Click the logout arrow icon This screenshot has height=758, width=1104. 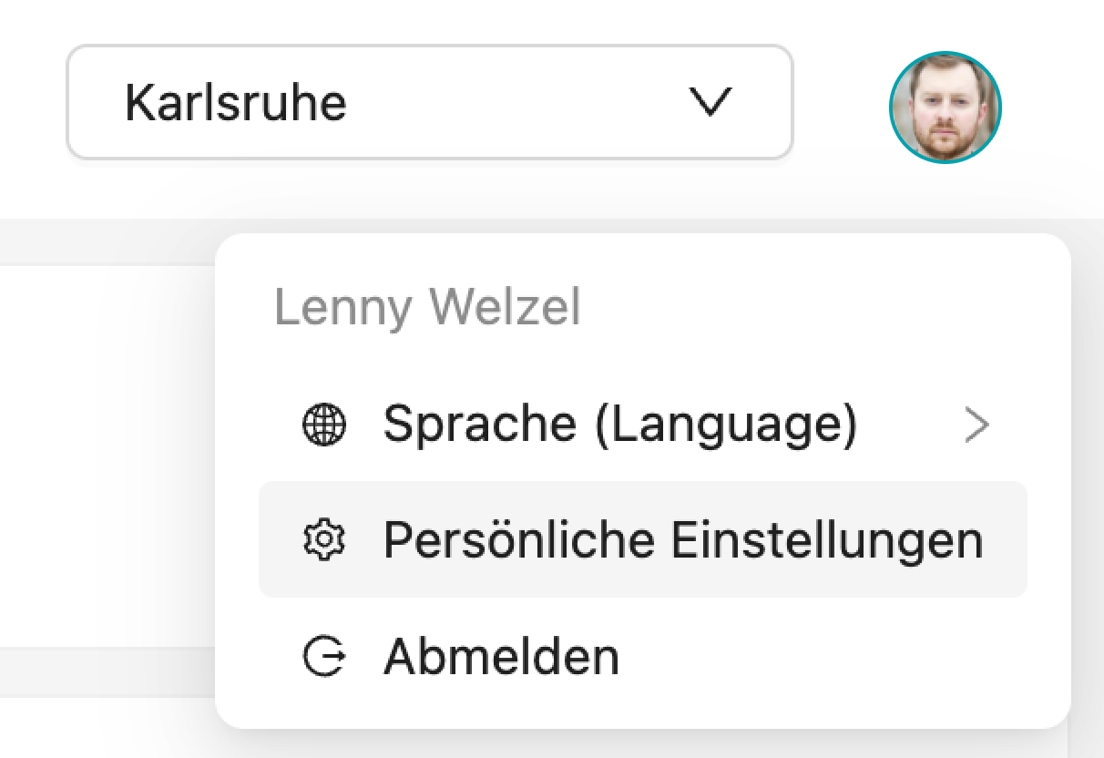pyautogui.click(x=324, y=656)
